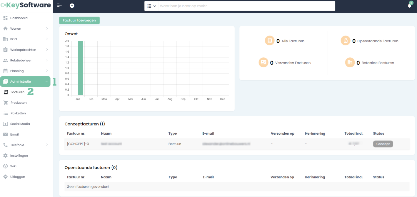417x197 pixels.
Task: Click the Email envelope icon
Action: [5, 134]
